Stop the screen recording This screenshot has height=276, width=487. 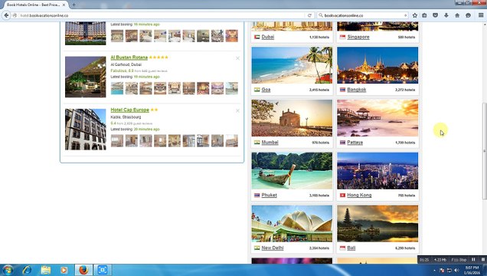[x=483, y=260]
